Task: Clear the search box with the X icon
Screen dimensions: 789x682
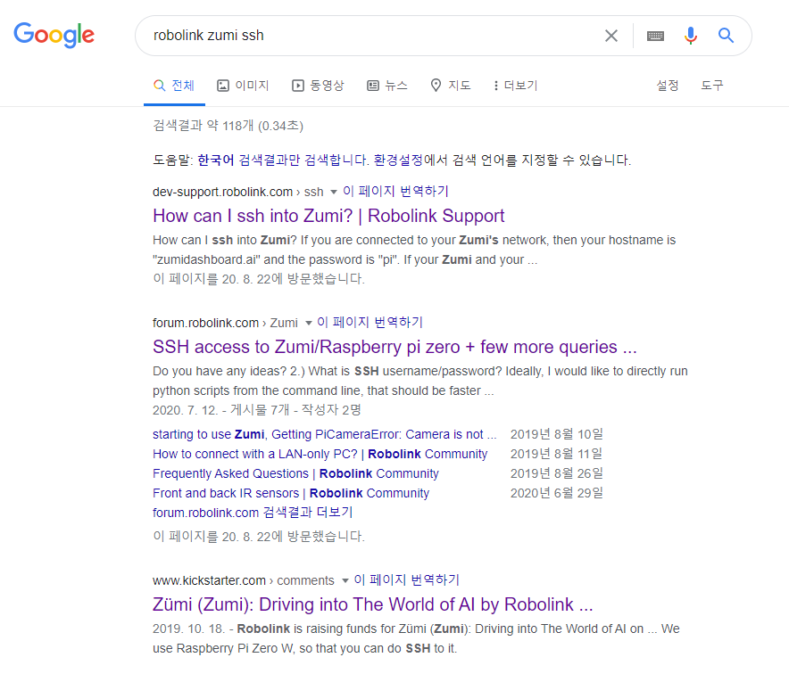Action: pos(610,36)
